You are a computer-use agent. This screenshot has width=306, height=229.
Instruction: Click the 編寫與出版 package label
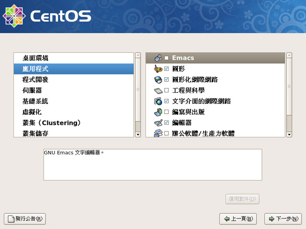click(188, 112)
